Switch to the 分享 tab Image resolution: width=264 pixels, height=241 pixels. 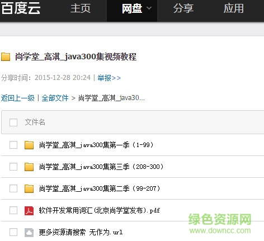pyautogui.click(x=183, y=8)
